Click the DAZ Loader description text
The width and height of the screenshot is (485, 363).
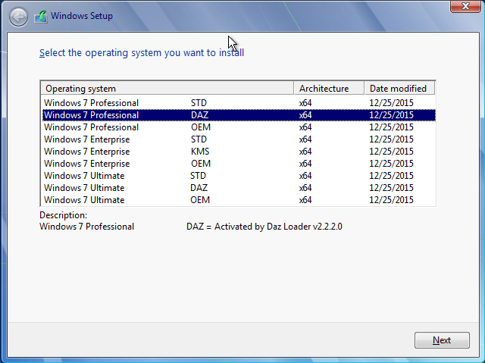264,227
